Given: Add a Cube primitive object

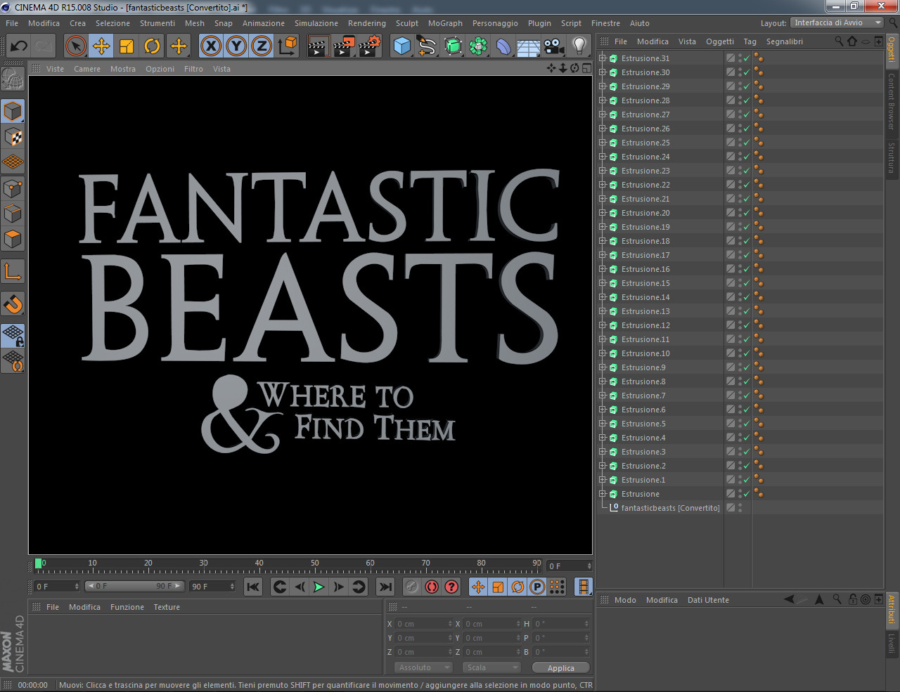Looking at the screenshot, I should pyautogui.click(x=402, y=46).
